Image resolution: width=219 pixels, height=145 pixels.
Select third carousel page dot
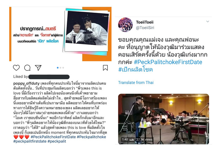(63, 68)
